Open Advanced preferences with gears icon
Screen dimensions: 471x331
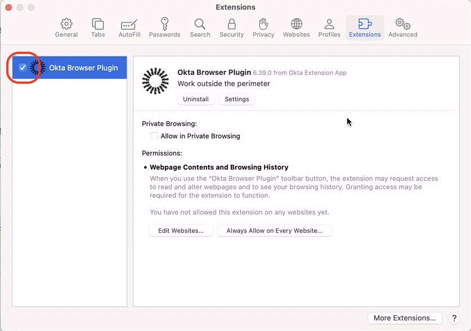point(403,28)
